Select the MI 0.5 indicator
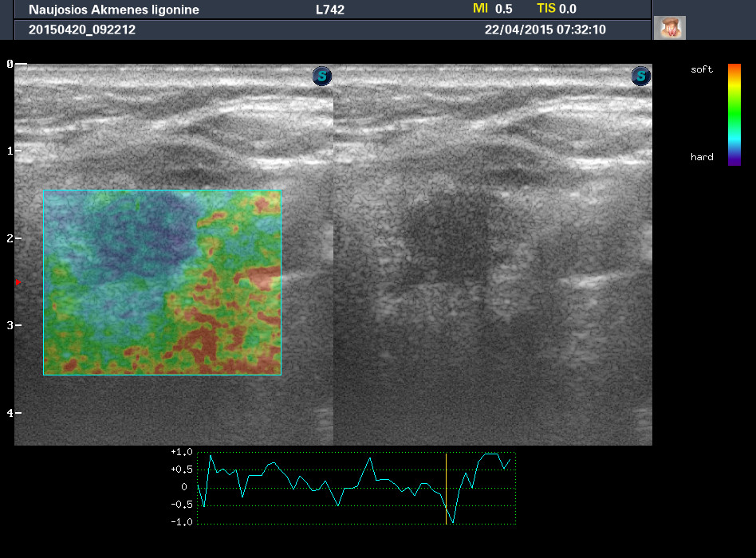Screen dimensions: 756x558 click(492, 9)
